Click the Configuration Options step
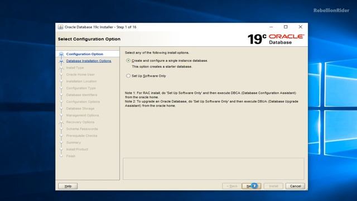 (x=83, y=102)
